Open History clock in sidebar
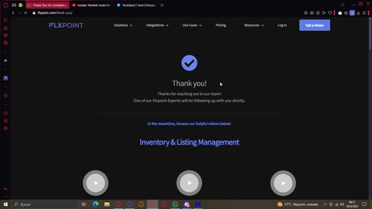 pos(6,113)
